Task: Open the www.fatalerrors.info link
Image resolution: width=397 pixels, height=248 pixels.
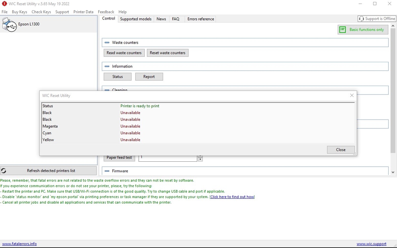Action: click(20, 244)
